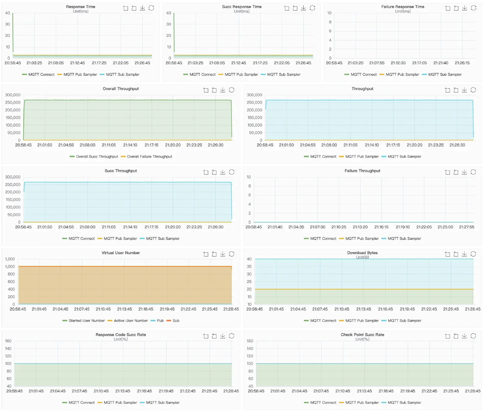Reset zoom on the Overall Throughput chart

tap(214, 90)
